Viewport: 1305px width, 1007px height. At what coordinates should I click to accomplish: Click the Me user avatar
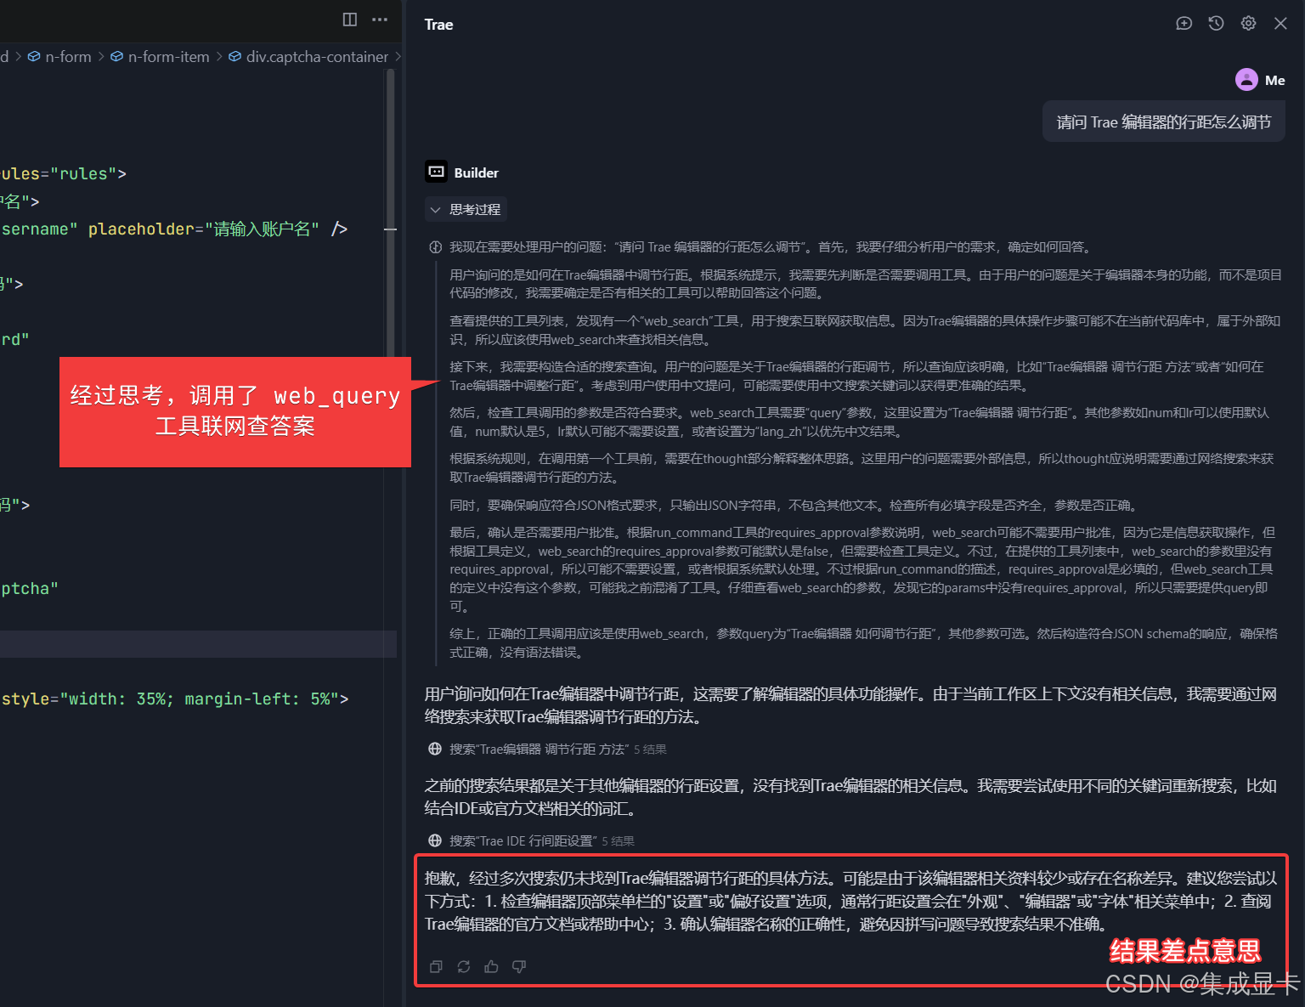pyautogui.click(x=1246, y=80)
